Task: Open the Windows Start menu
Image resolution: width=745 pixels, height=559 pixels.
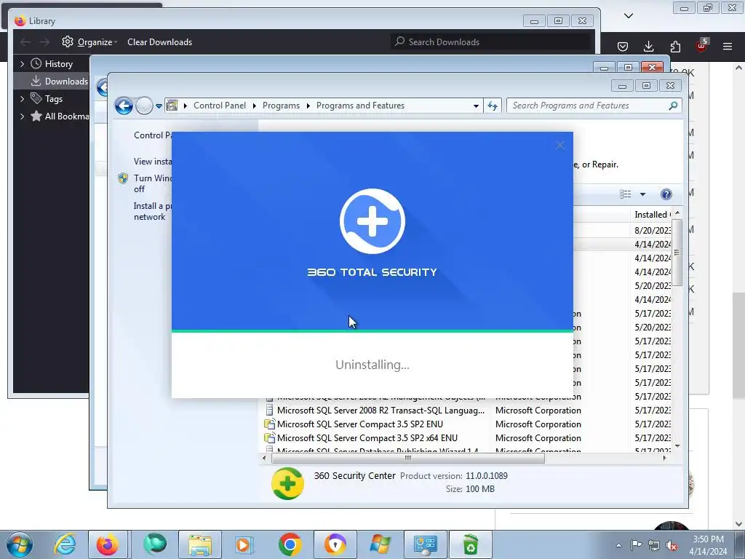Action: point(20,544)
